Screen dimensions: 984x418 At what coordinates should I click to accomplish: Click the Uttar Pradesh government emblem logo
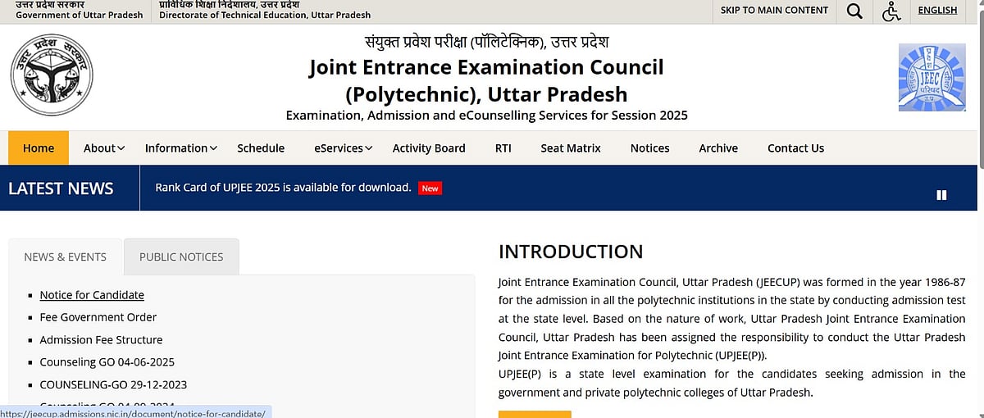pos(52,75)
